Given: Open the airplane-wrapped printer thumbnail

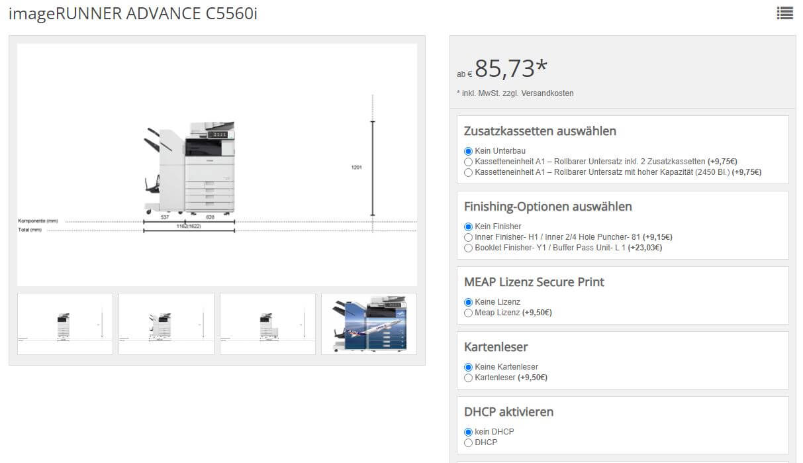Looking at the screenshot, I should [x=369, y=324].
